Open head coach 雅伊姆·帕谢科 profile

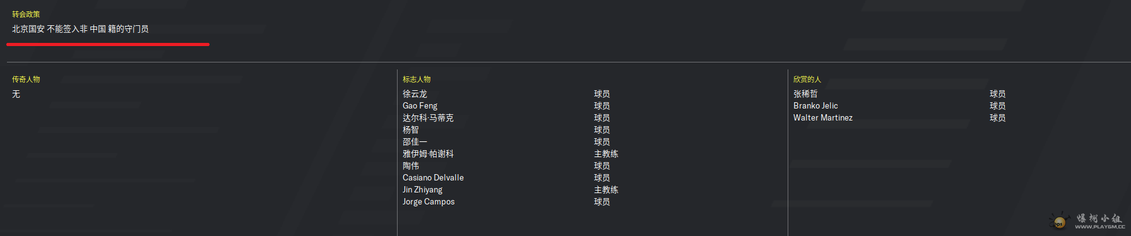point(428,154)
